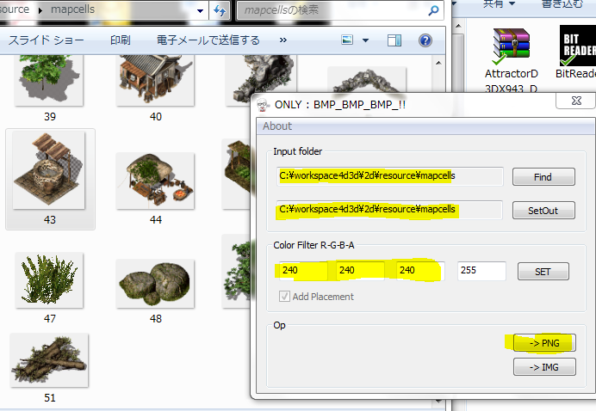Screen dimensions: 596x411
Task: Click the B value field, third 240
Action: pyautogui.click(x=420, y=271)
